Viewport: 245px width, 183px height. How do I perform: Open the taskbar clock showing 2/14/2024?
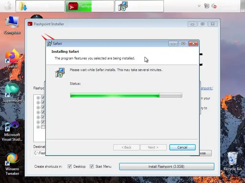click(229, 6)
